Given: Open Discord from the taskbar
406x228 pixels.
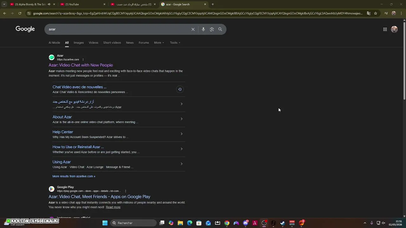Looking at the screenshot, I should [246, 223].
